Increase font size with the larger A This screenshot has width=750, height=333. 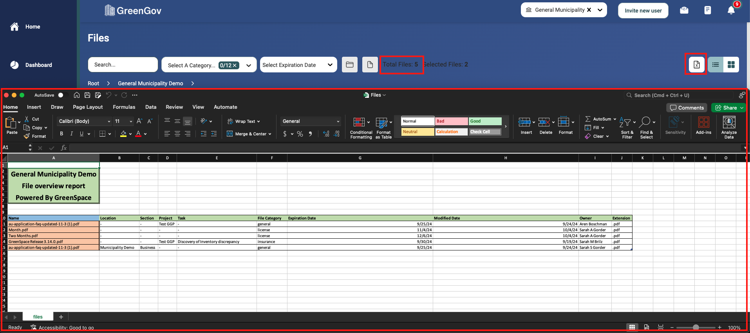click(x=139, y=121)
